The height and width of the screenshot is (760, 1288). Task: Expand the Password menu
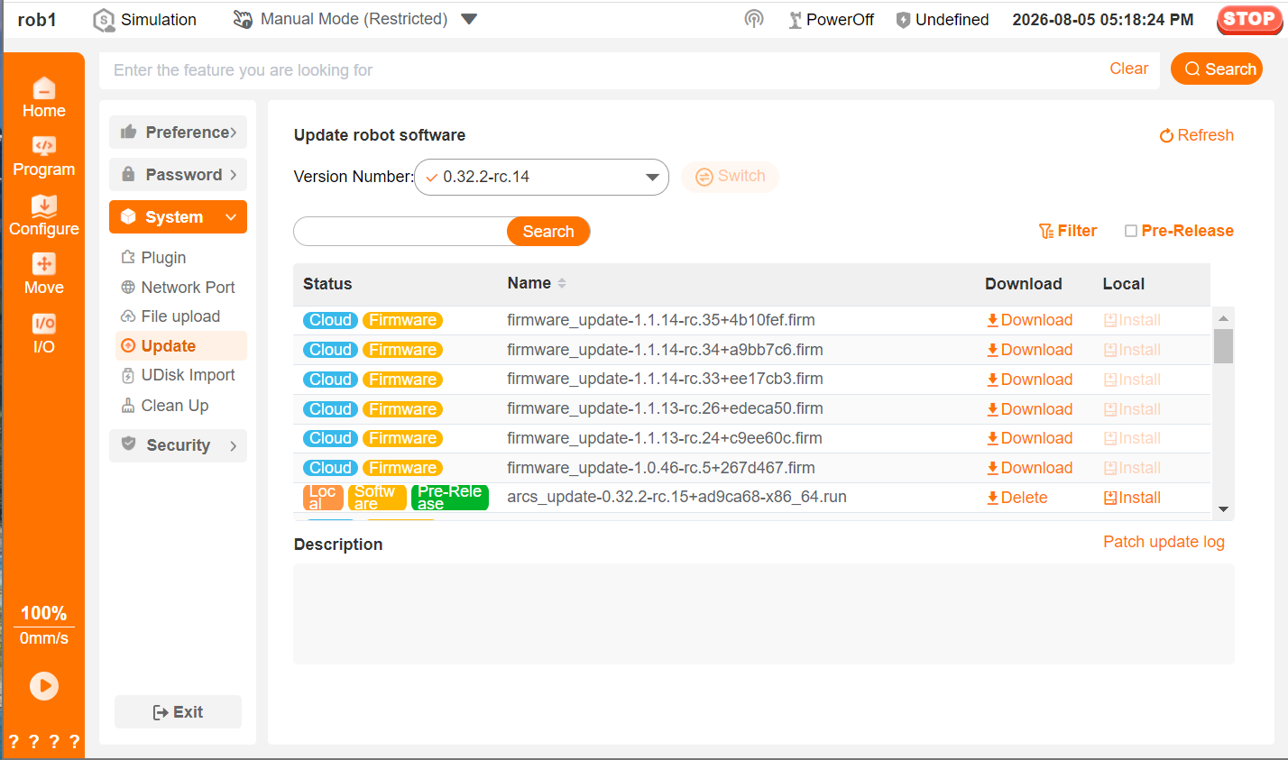[178, 175]
